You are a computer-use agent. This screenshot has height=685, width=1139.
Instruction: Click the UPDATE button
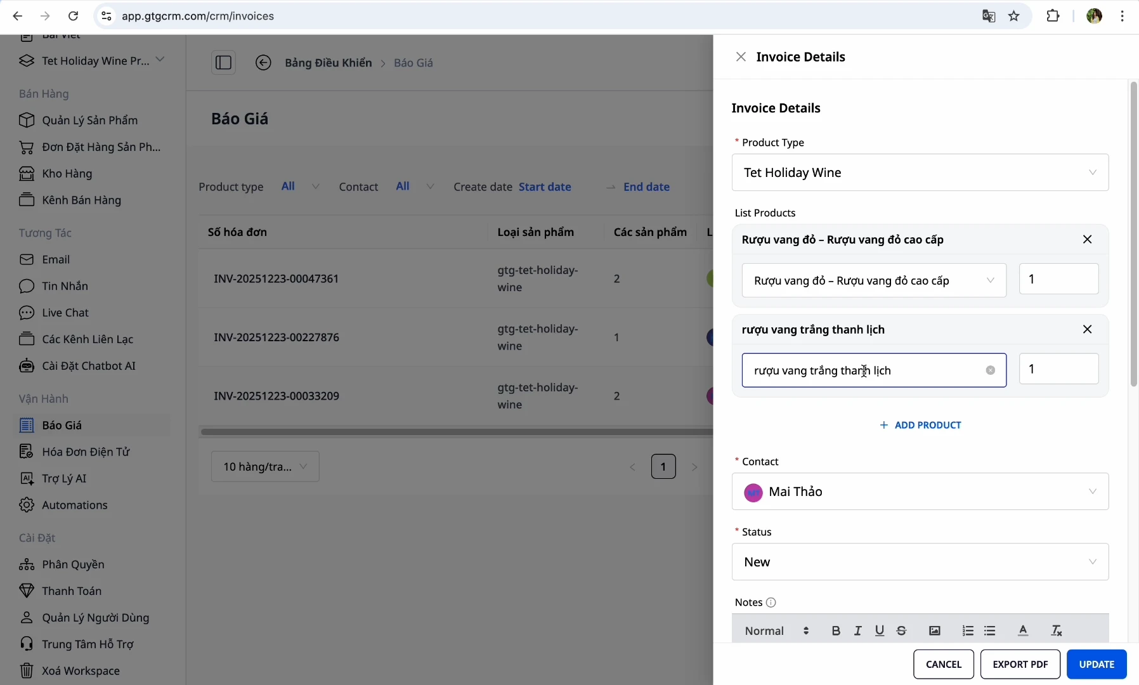point(1096,664)
